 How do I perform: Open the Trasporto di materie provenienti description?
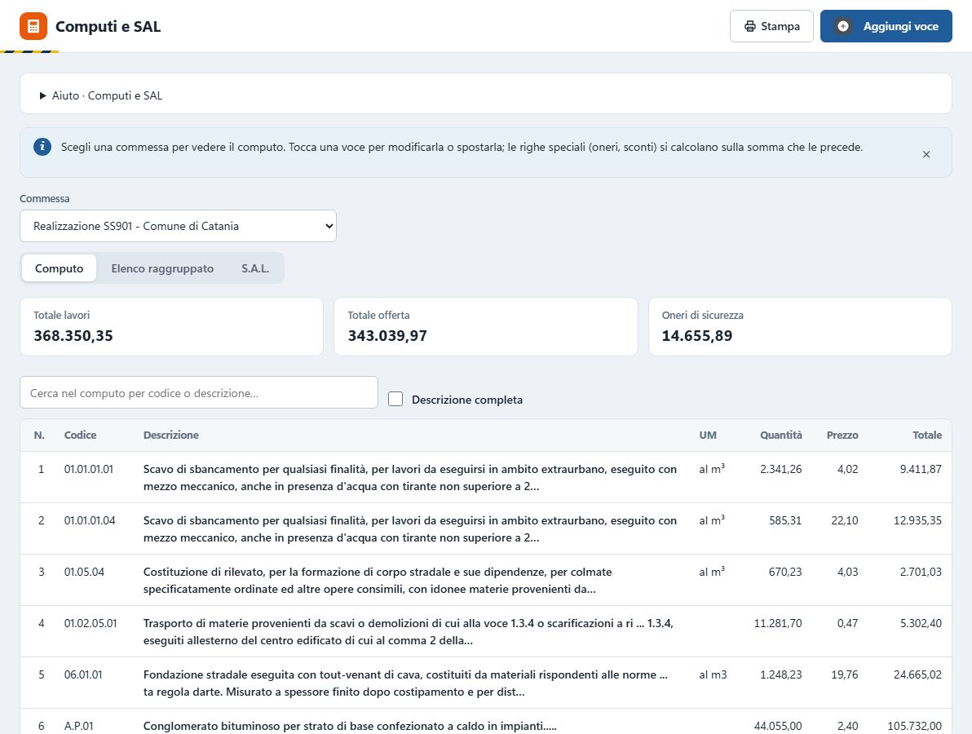coord(409,632)
